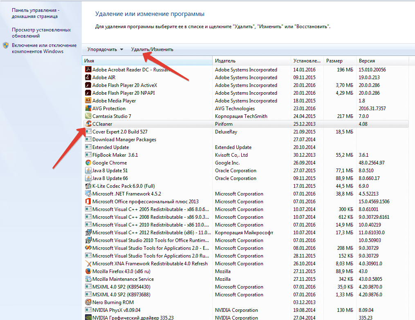Click the Microsoft Office 2013 icon
The width and height of the screenshot is (415, 320).
88,201
